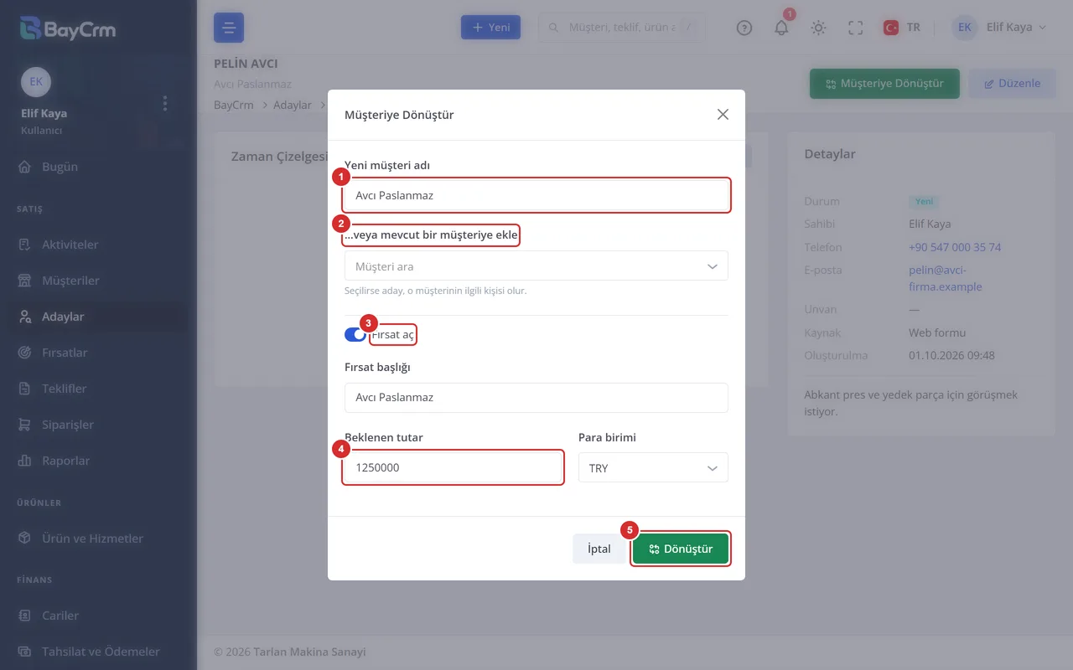Click the Turkish flag language icon
The width and height of the screenshot is (1073, 670).
pyautogui.click(x=891, y=28)
